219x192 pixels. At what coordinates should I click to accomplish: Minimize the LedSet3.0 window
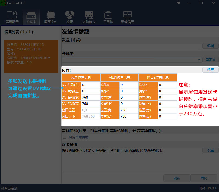coord(189,3)
